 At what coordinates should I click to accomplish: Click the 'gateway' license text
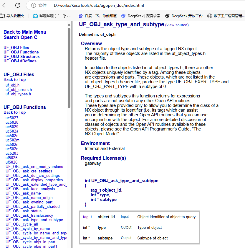[93, 163]
